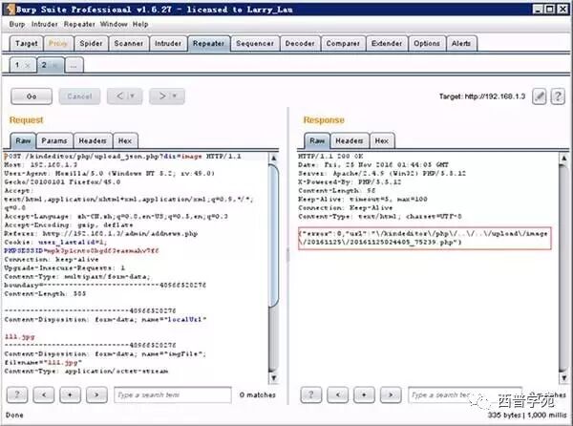Click the response search help question icon
Viewport: 573px width, 426px height.
point(311,394)
